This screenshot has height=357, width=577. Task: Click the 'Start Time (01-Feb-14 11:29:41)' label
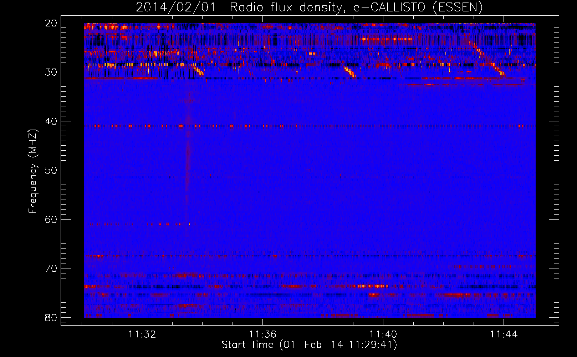click(x=309, y=345)
